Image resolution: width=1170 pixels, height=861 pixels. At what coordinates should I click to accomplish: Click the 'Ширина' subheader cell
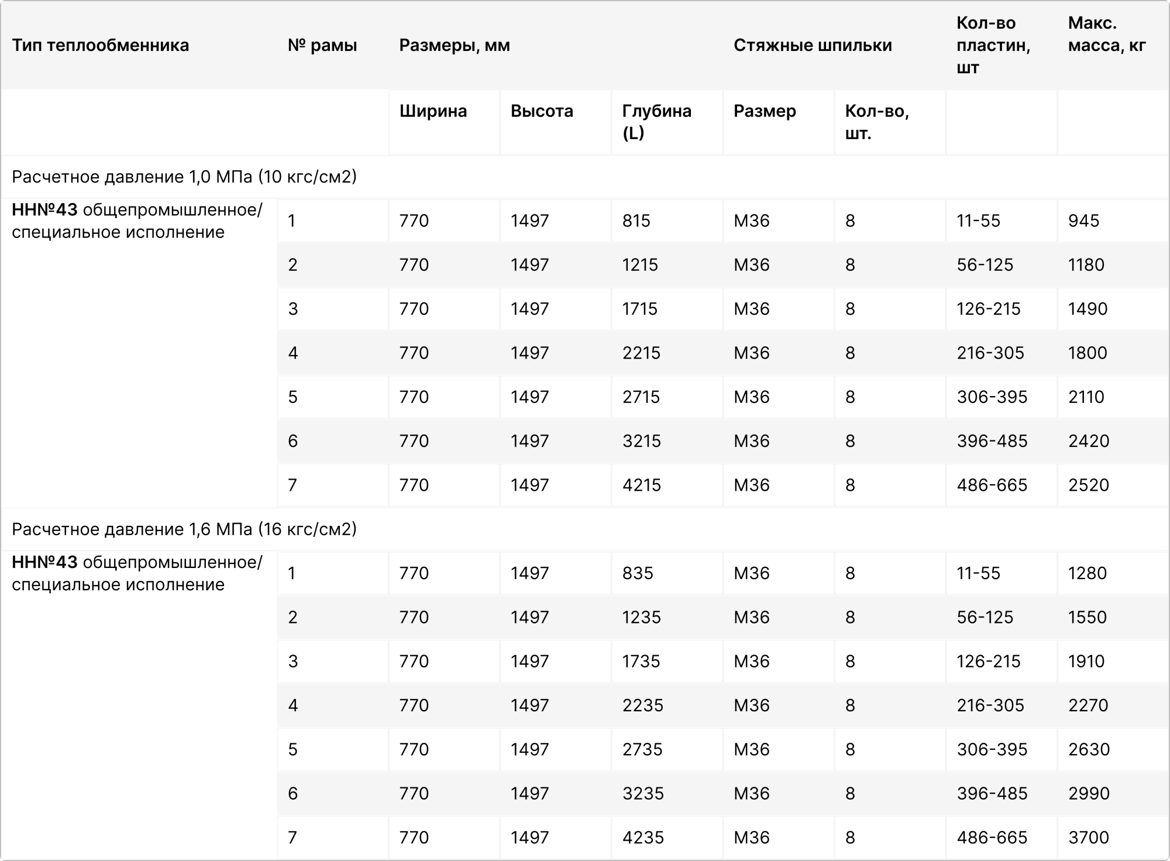coord(433,111)
